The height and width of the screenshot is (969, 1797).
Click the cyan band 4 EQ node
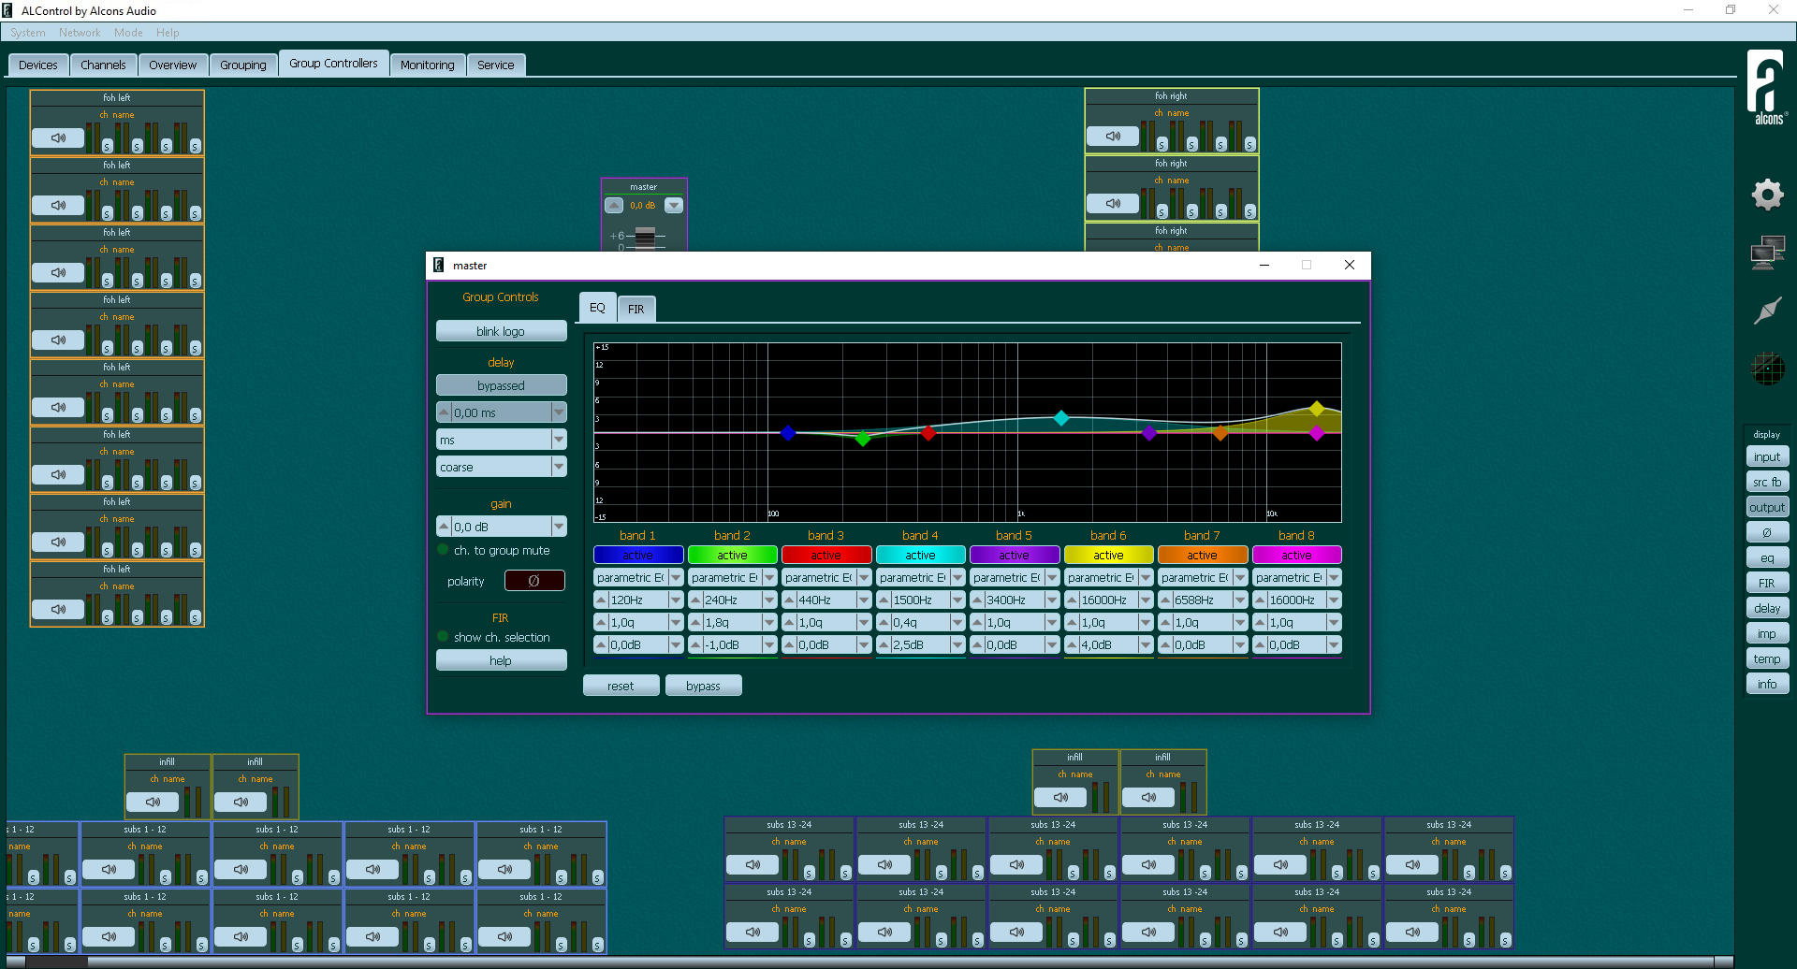pos(1060,418)
